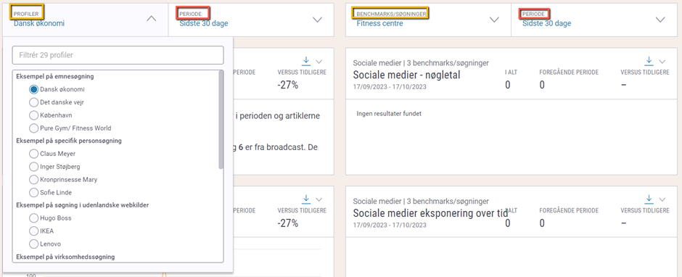Click date range under Sociale medier - nøgletal

pyautogui.click(x=390, y=86)
